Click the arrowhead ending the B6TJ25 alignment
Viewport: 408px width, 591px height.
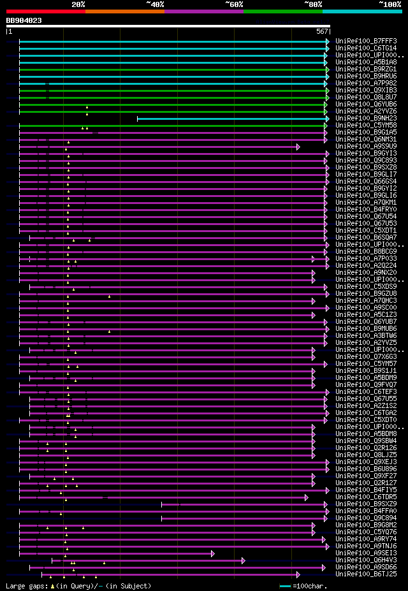coord(298,575)
